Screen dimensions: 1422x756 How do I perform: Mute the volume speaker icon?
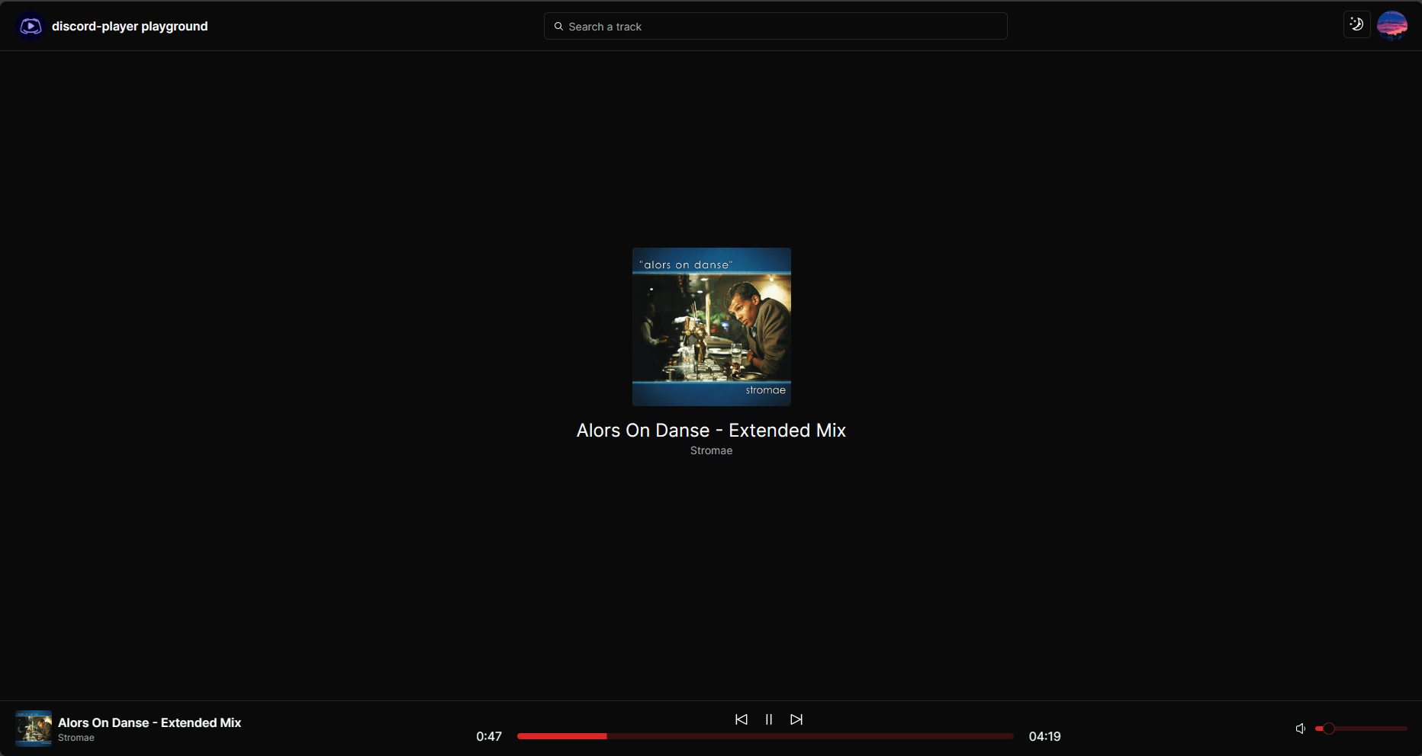(1301, 729)
